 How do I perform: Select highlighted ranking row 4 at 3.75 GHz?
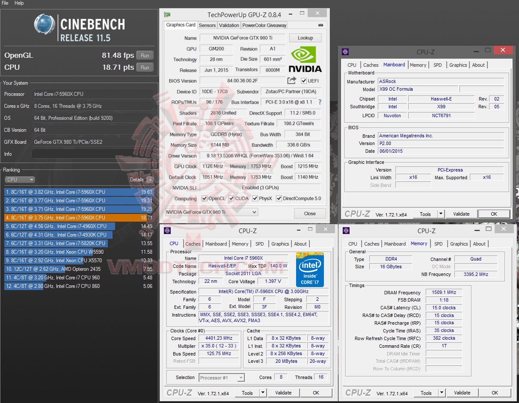pos(79,218)
